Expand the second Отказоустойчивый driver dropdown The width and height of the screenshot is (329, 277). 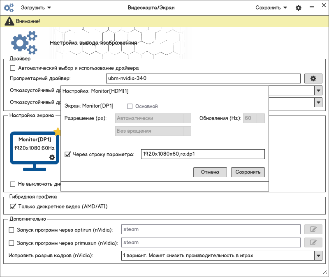point(318,102)
